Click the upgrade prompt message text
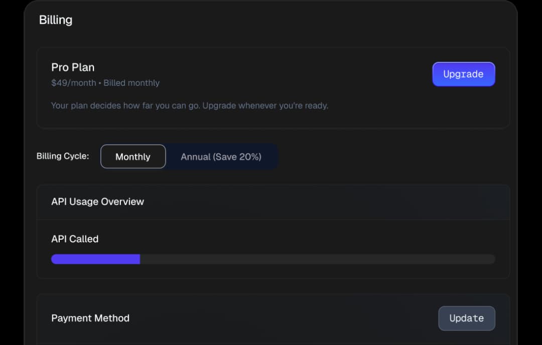 pos(190,105)
